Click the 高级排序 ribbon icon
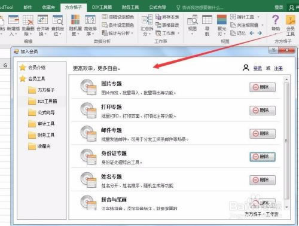 90,20
